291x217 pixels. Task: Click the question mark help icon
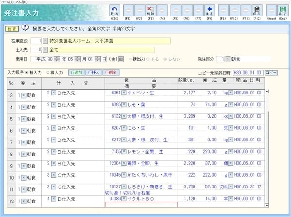(25, 28)
